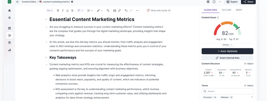Click the Auto-Optimize button
Screen dimensions: 267x101
(227, 51)
